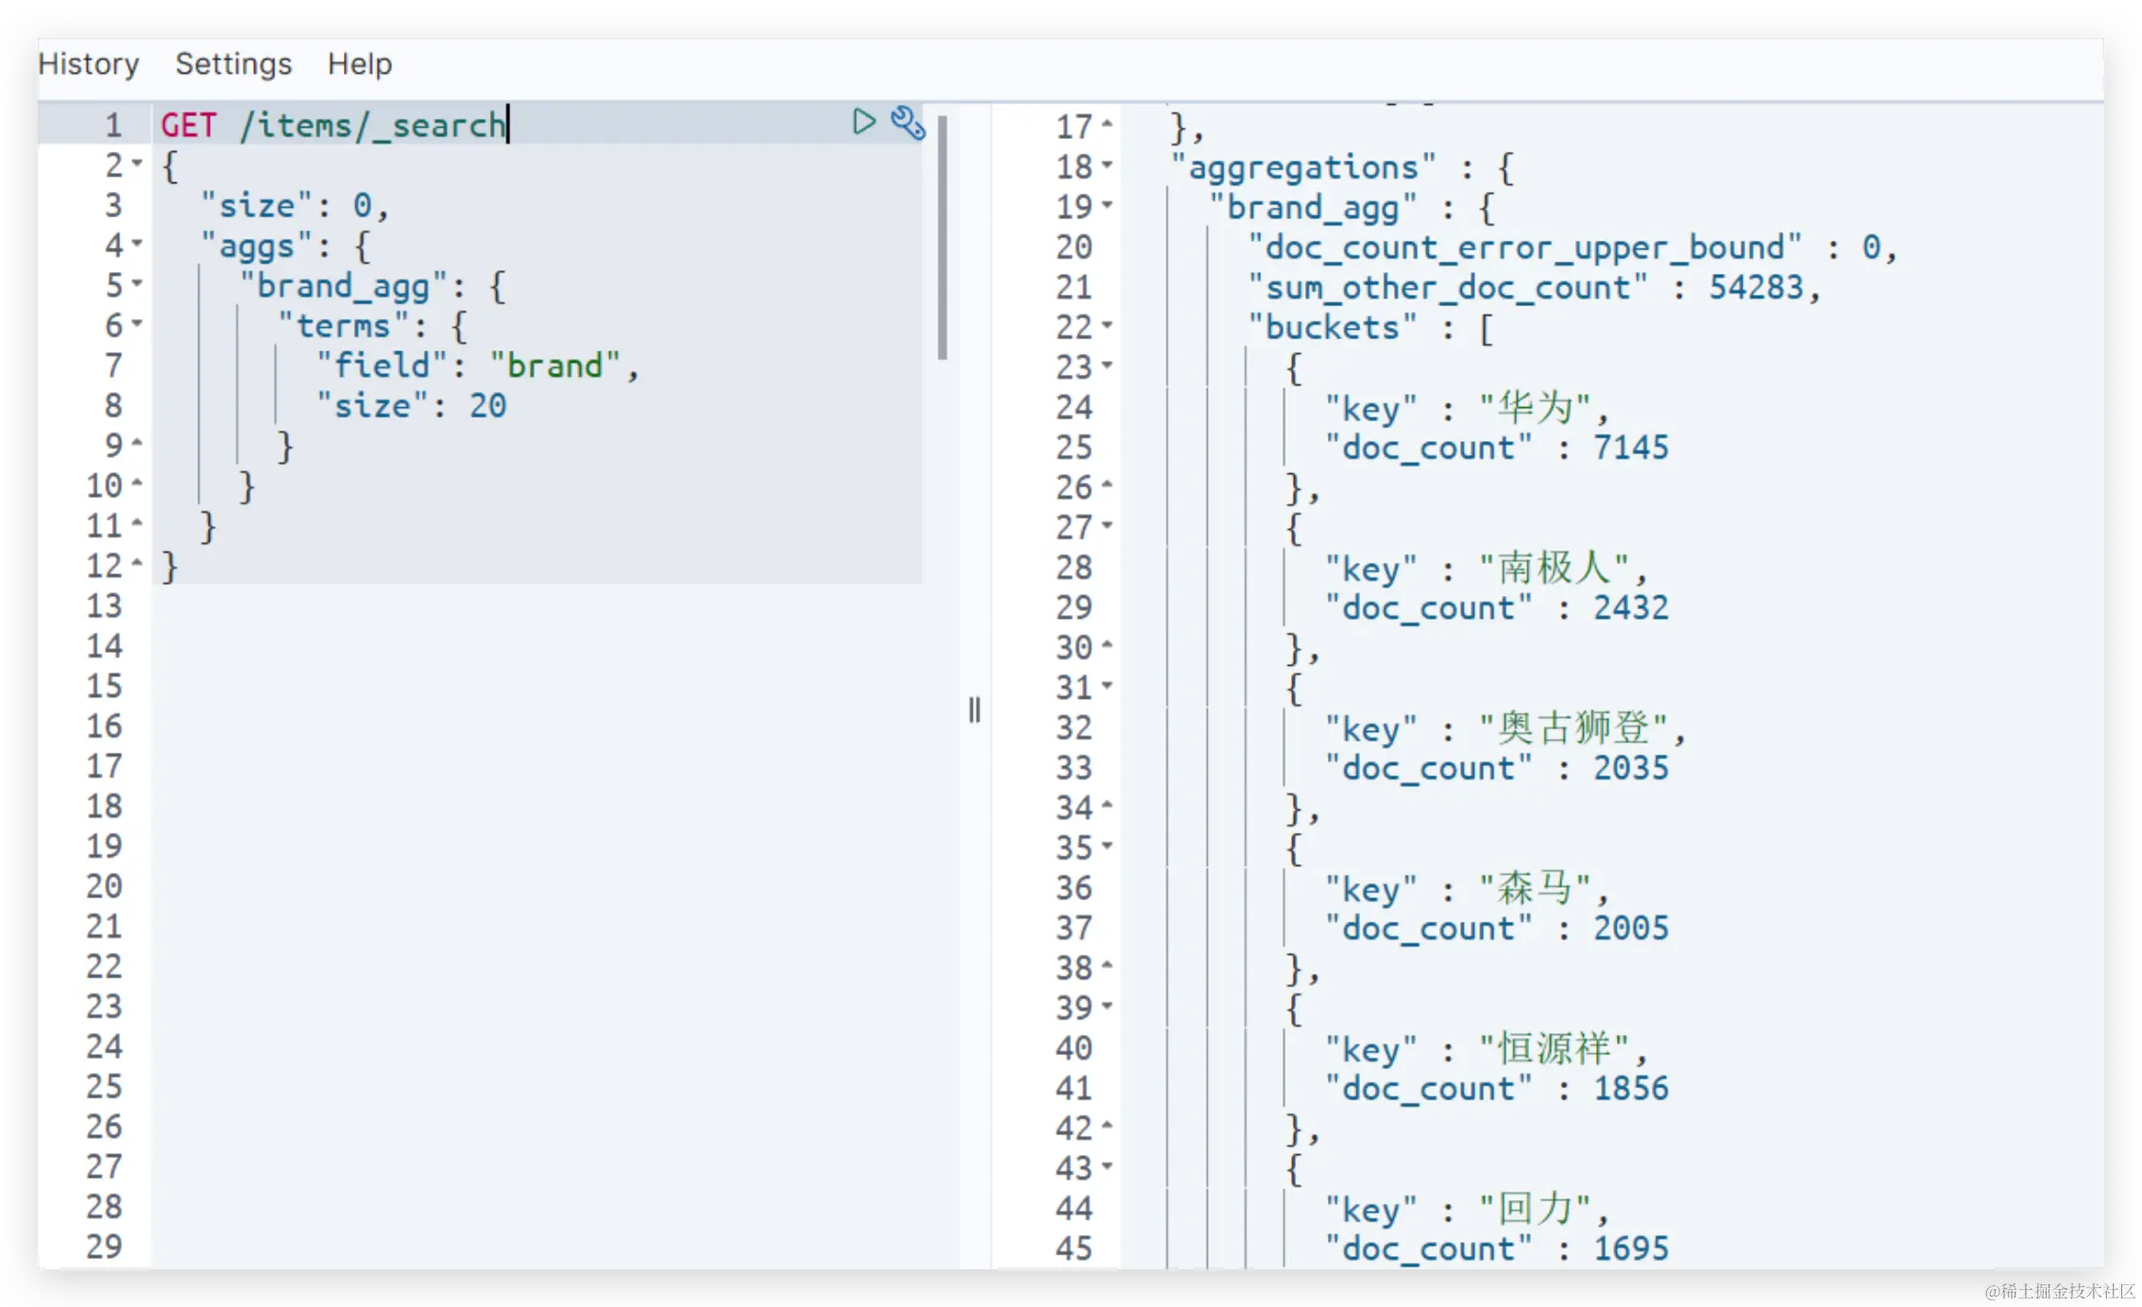The height and width of the screenshot is (1307, 2142).
Task: Open the History menu
Action: tap(89, 63)
